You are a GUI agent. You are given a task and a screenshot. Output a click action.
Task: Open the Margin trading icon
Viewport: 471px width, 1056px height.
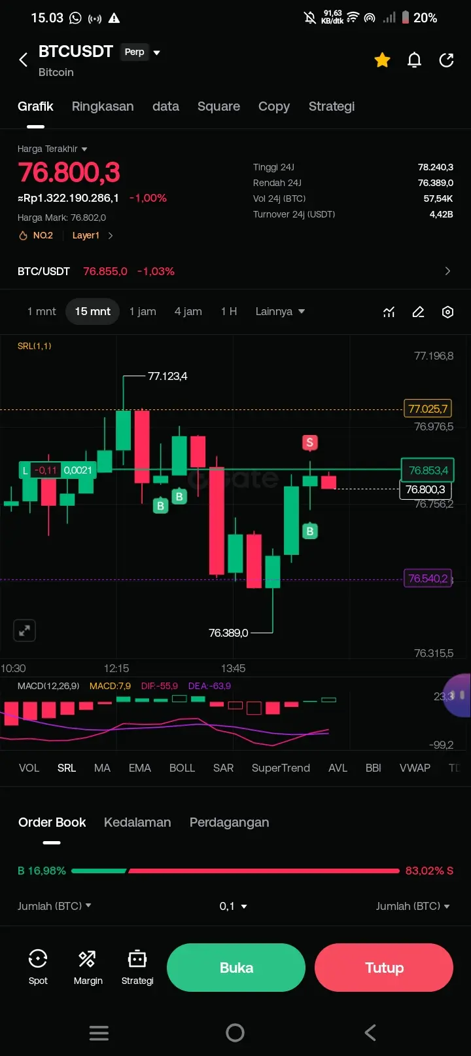(x=88, y=968)
